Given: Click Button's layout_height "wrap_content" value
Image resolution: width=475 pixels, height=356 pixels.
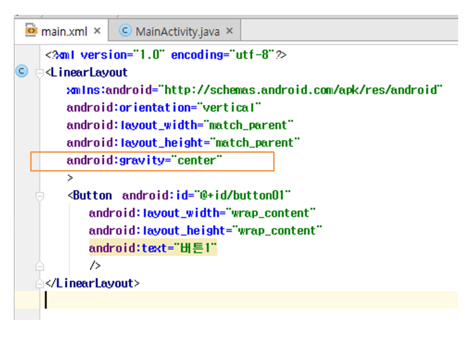Looking at the screenshot, I should tap(280, 231).
